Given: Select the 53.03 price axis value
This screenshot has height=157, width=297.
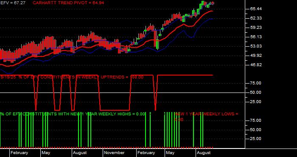Looking at the screenshot, I should click(x=256, y=46).
